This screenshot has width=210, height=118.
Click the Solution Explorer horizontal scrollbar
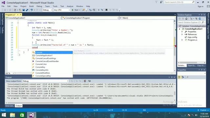click(x=188, y=63)
